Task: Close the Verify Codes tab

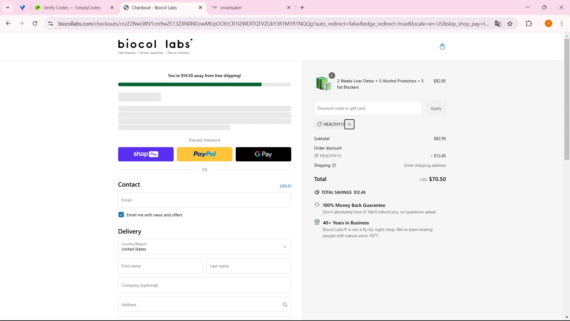Action: [x=112, y=8]
